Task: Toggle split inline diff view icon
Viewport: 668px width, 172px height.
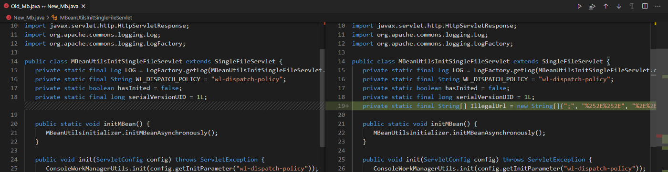Action: (x=645, y=6)
